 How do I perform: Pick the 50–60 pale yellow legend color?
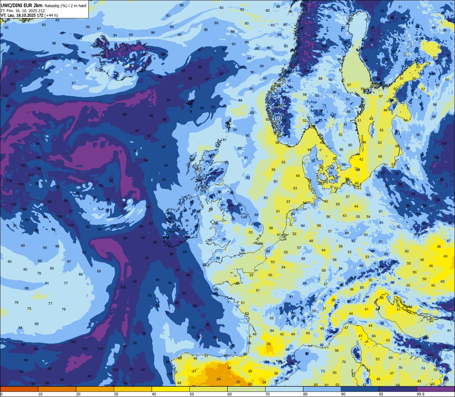(x=208, y=389)
